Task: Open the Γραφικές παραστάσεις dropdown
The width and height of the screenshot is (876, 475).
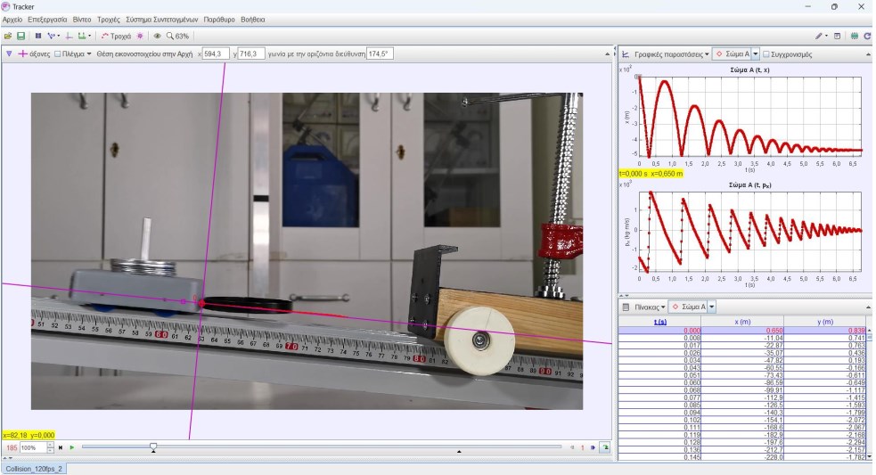Action: (670, 54)
